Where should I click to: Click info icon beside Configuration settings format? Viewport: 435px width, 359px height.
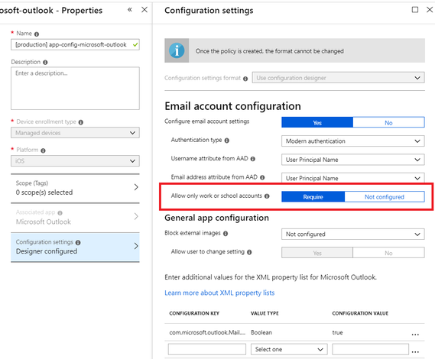[x=245, y=79]
